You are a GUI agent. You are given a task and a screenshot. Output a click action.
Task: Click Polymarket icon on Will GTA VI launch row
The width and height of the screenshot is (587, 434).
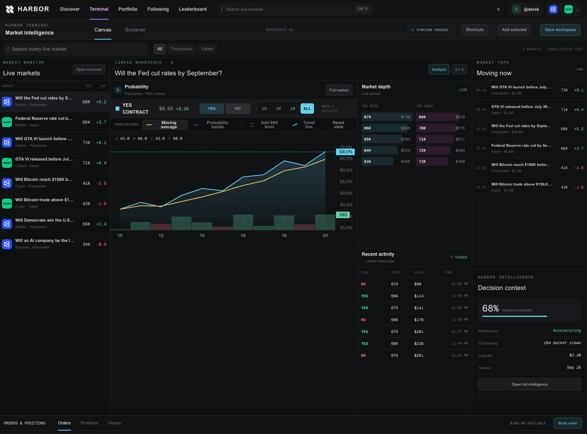[7, 142]
